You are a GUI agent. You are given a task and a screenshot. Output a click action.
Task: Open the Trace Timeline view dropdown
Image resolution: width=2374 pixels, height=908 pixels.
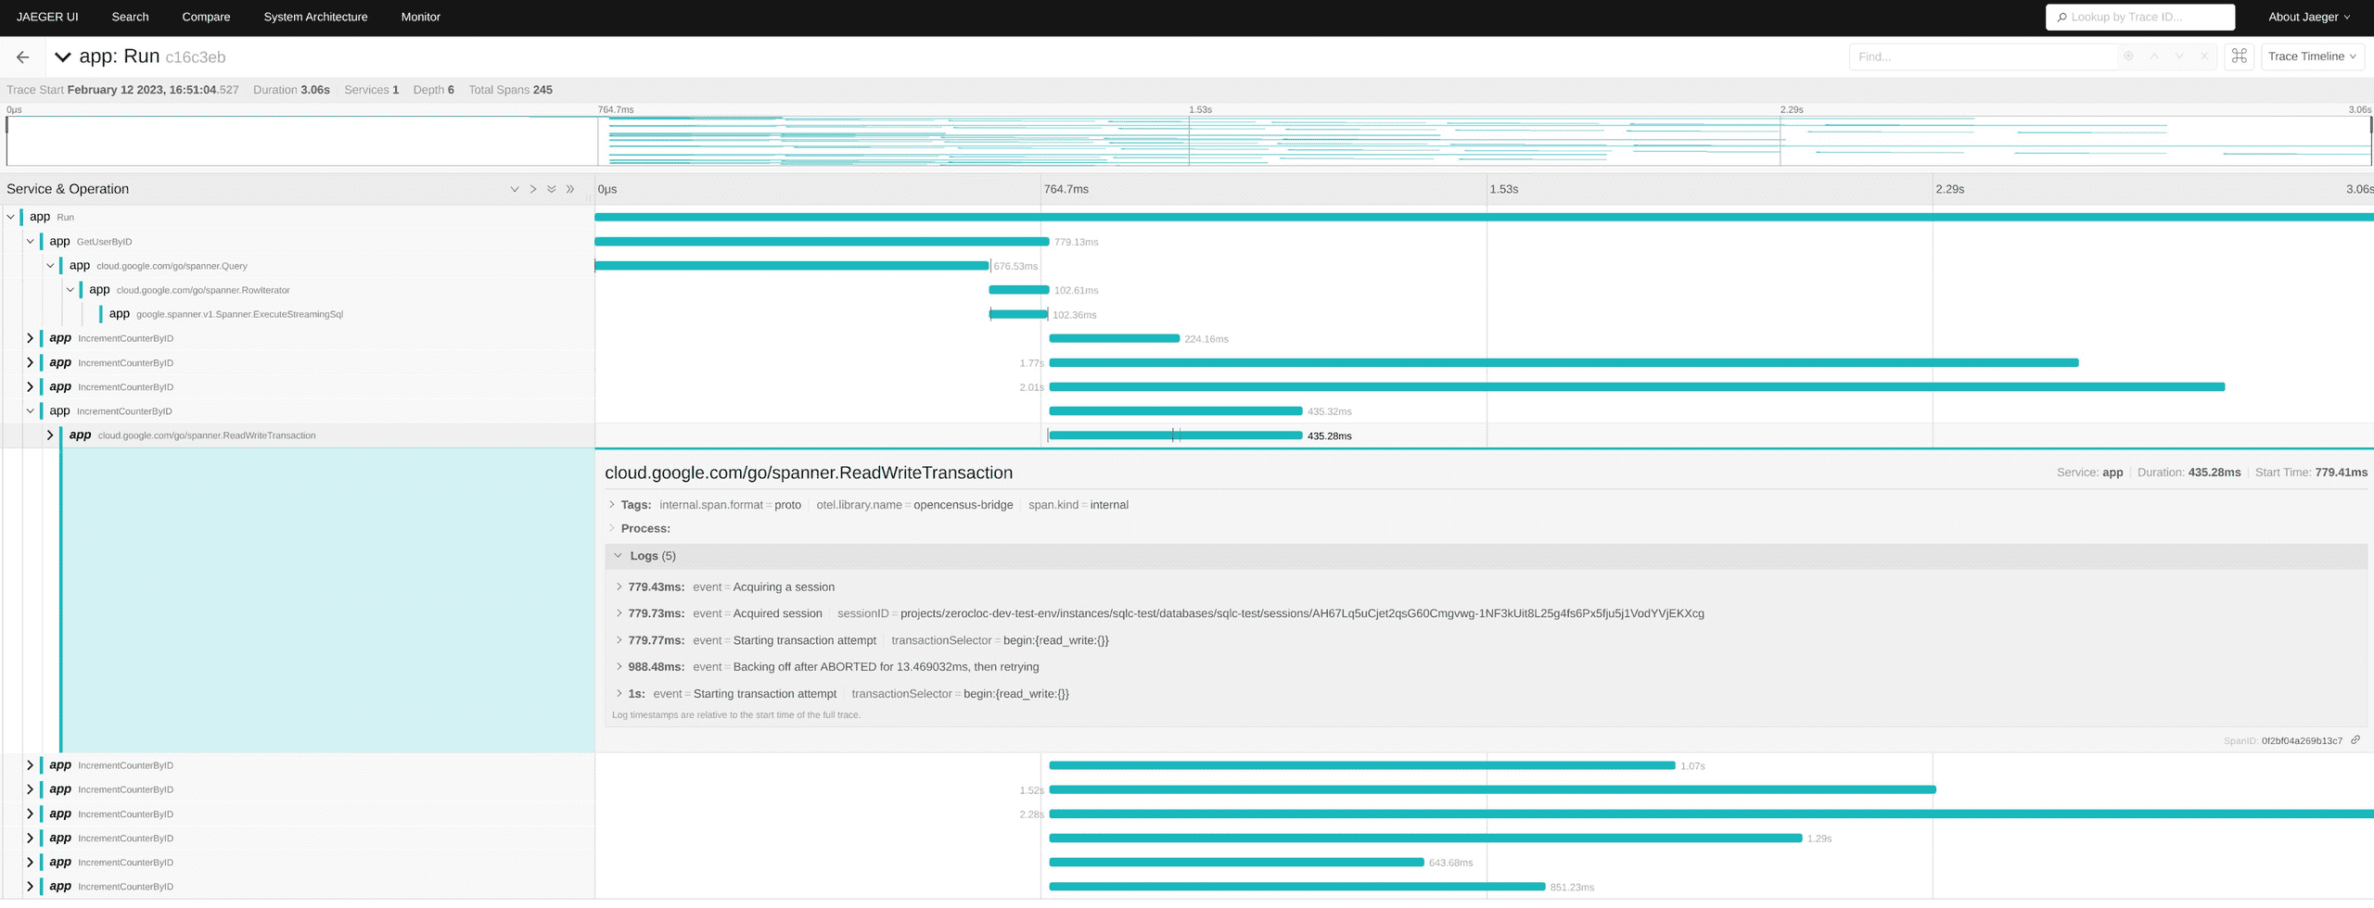[2312, 57]
